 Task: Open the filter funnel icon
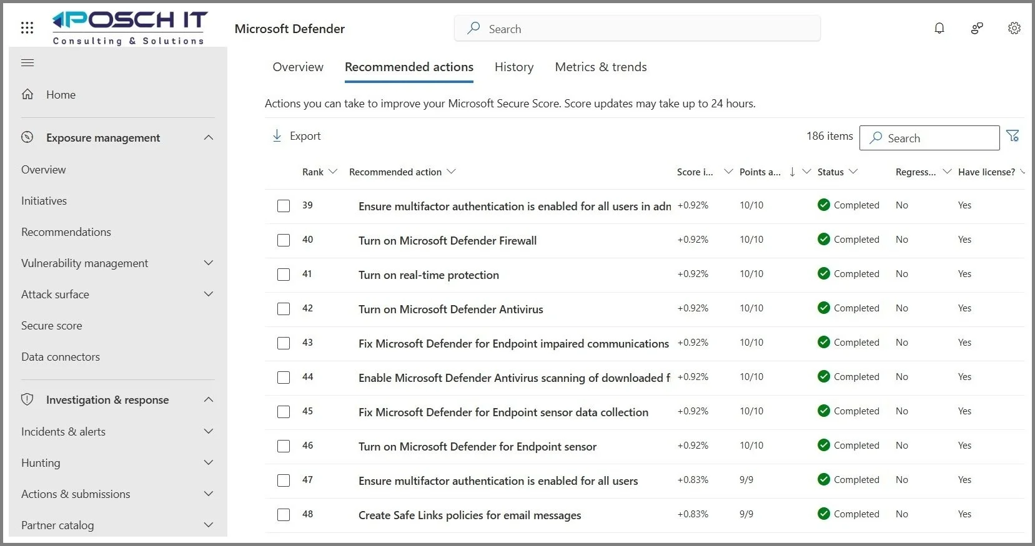[1013, 135]
